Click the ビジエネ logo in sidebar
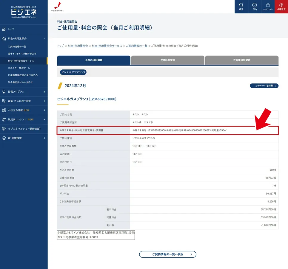The image size is (288, 269). point(24,12)
